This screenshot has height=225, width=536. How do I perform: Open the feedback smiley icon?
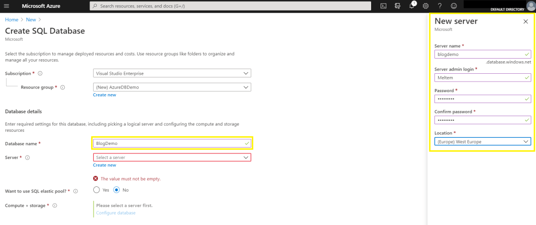pyautogui.click(x=453, y=6)
